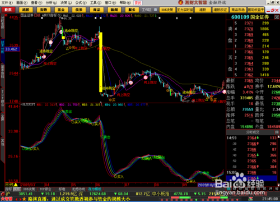
Task: Open the 文件 menu
Action: [x=7, y=3]
